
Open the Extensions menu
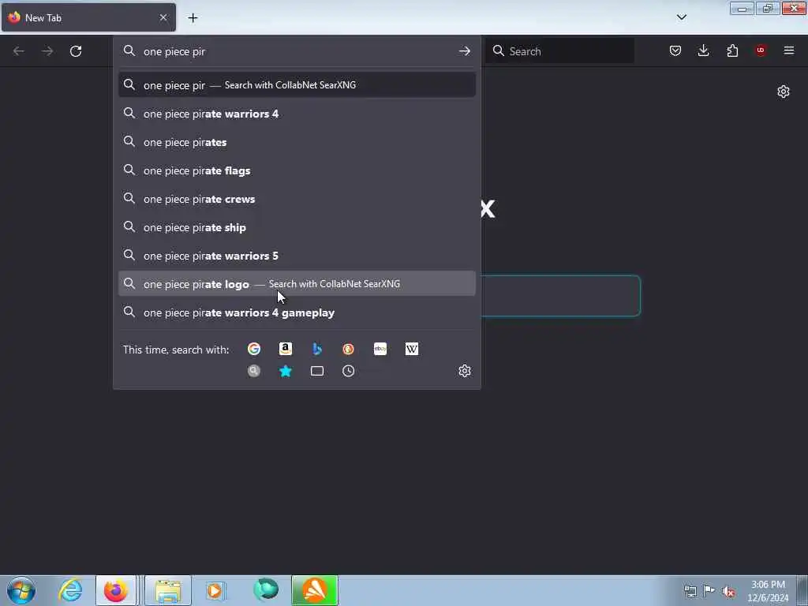(732, 50)
